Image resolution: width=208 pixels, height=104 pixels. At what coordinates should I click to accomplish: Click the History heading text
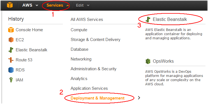click(16, 19)
